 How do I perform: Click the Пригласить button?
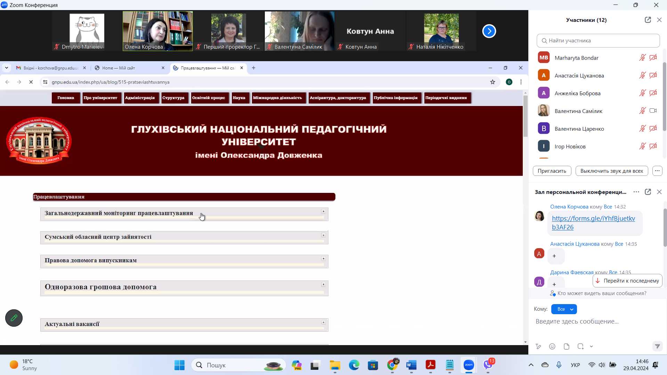pos(552,171)
